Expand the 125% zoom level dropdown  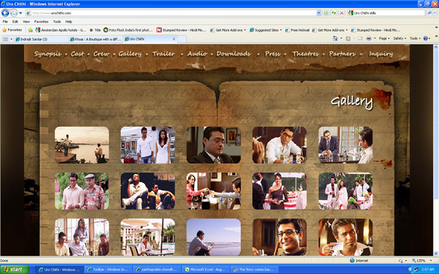431,260
